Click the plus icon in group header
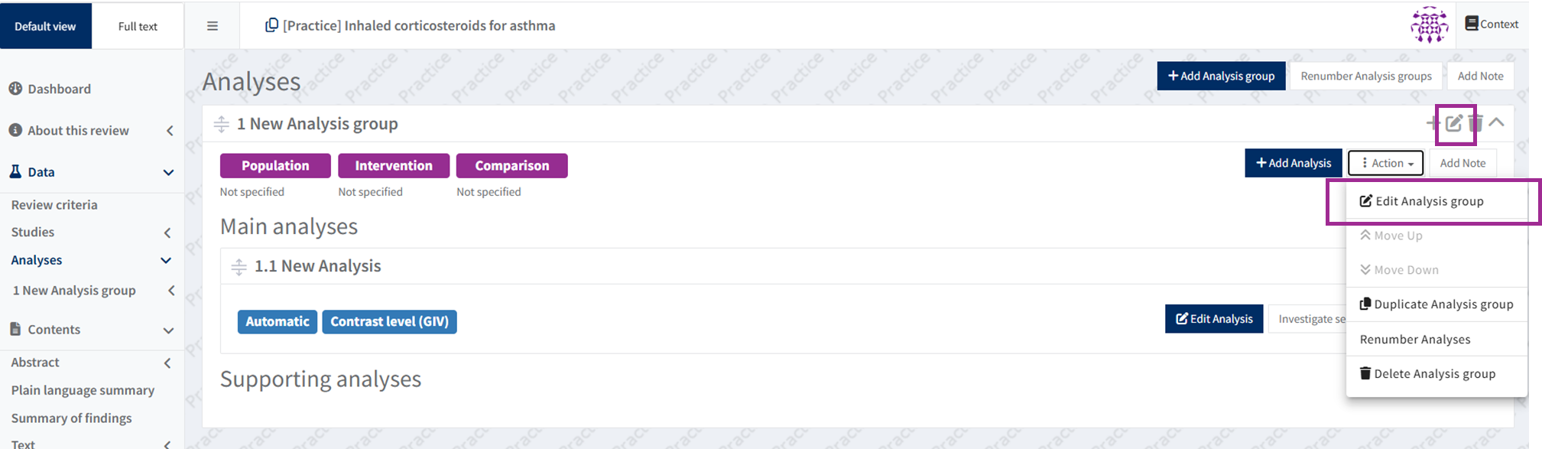Viewport: 1542px width, 449px height. pyautogui.click(x=1432, y=123)
